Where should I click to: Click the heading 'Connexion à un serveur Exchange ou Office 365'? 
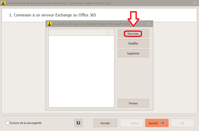tap(53, 15)
